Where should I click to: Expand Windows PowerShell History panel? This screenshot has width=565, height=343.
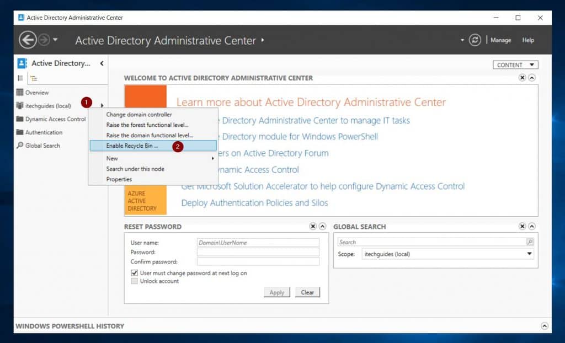pos(545,326)
